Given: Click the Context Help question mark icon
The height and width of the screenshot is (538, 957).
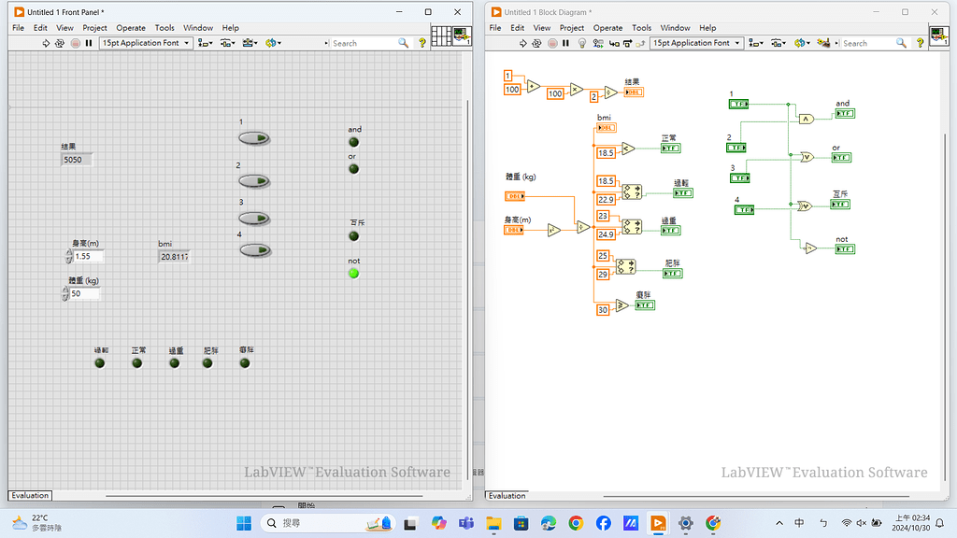Looking at the screenshot, I should click(x=921, y=43).
